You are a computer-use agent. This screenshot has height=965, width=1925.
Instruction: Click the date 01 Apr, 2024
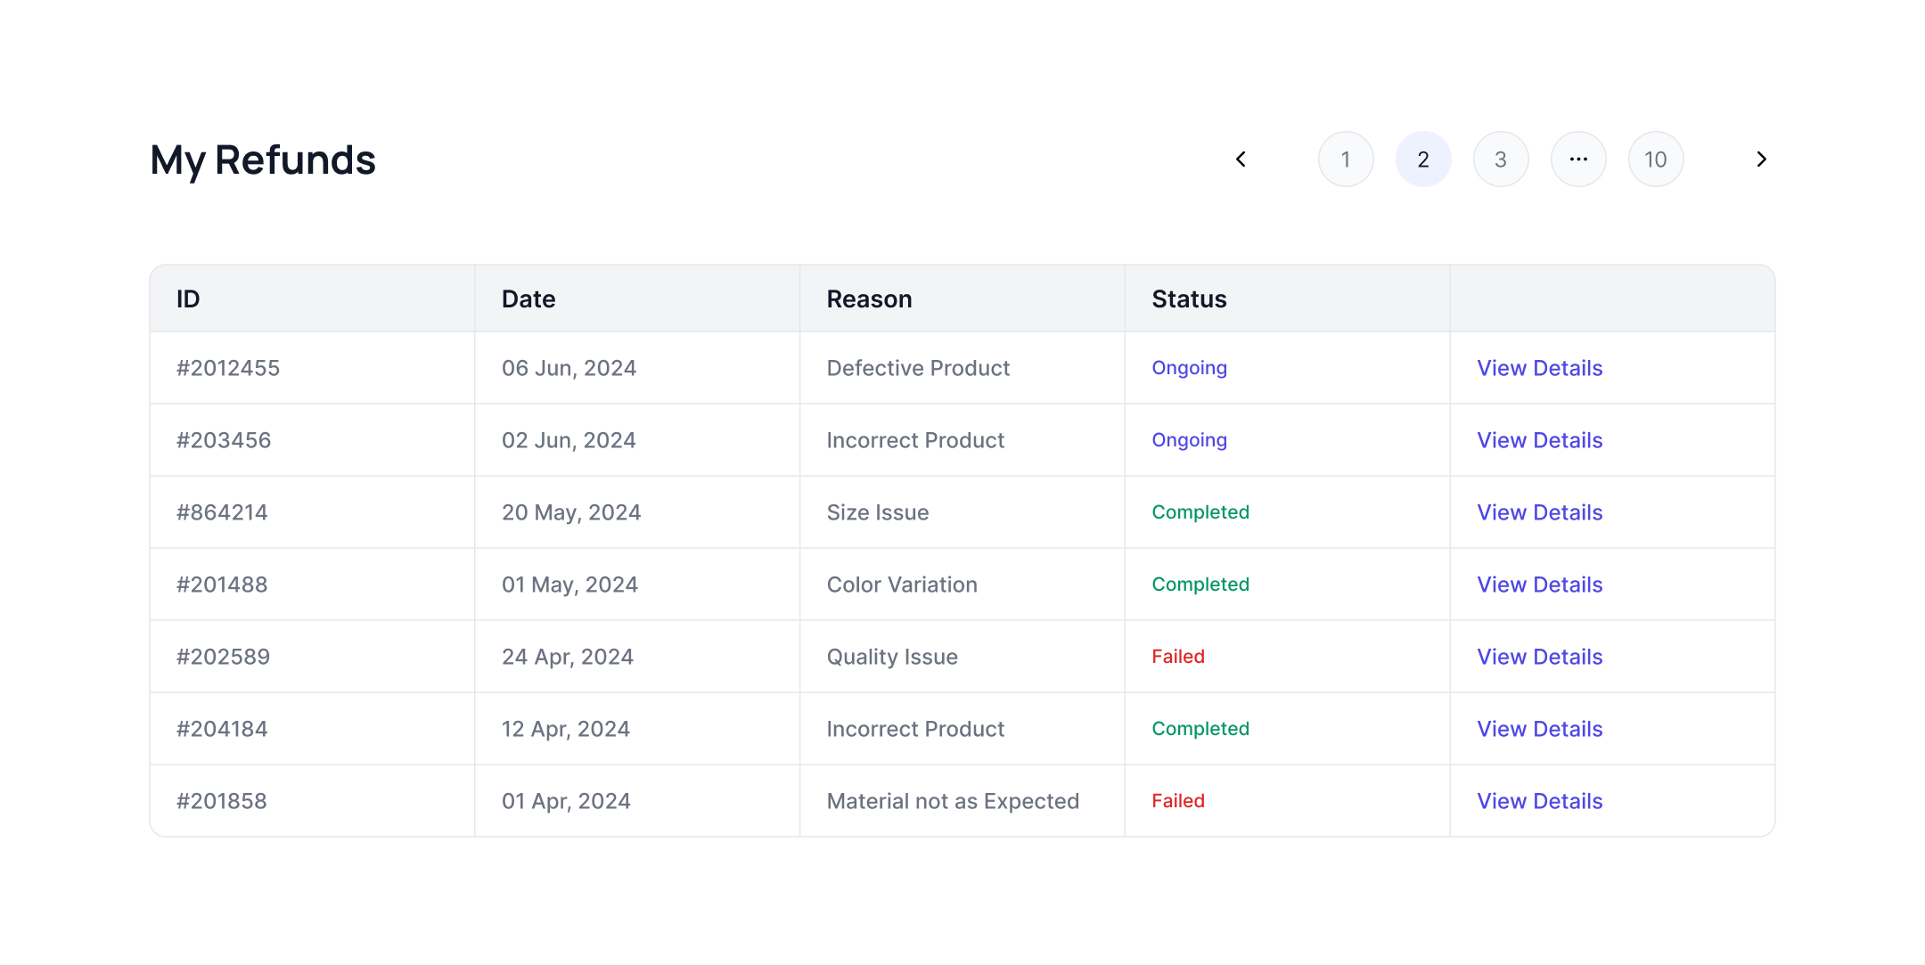566,801
